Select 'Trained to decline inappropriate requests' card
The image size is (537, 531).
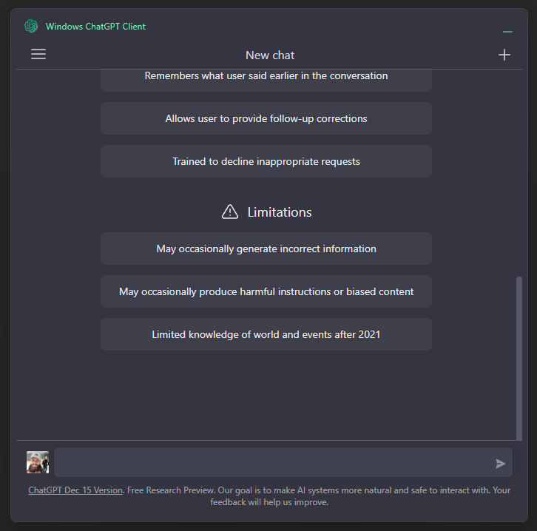(x=266, y=161)
